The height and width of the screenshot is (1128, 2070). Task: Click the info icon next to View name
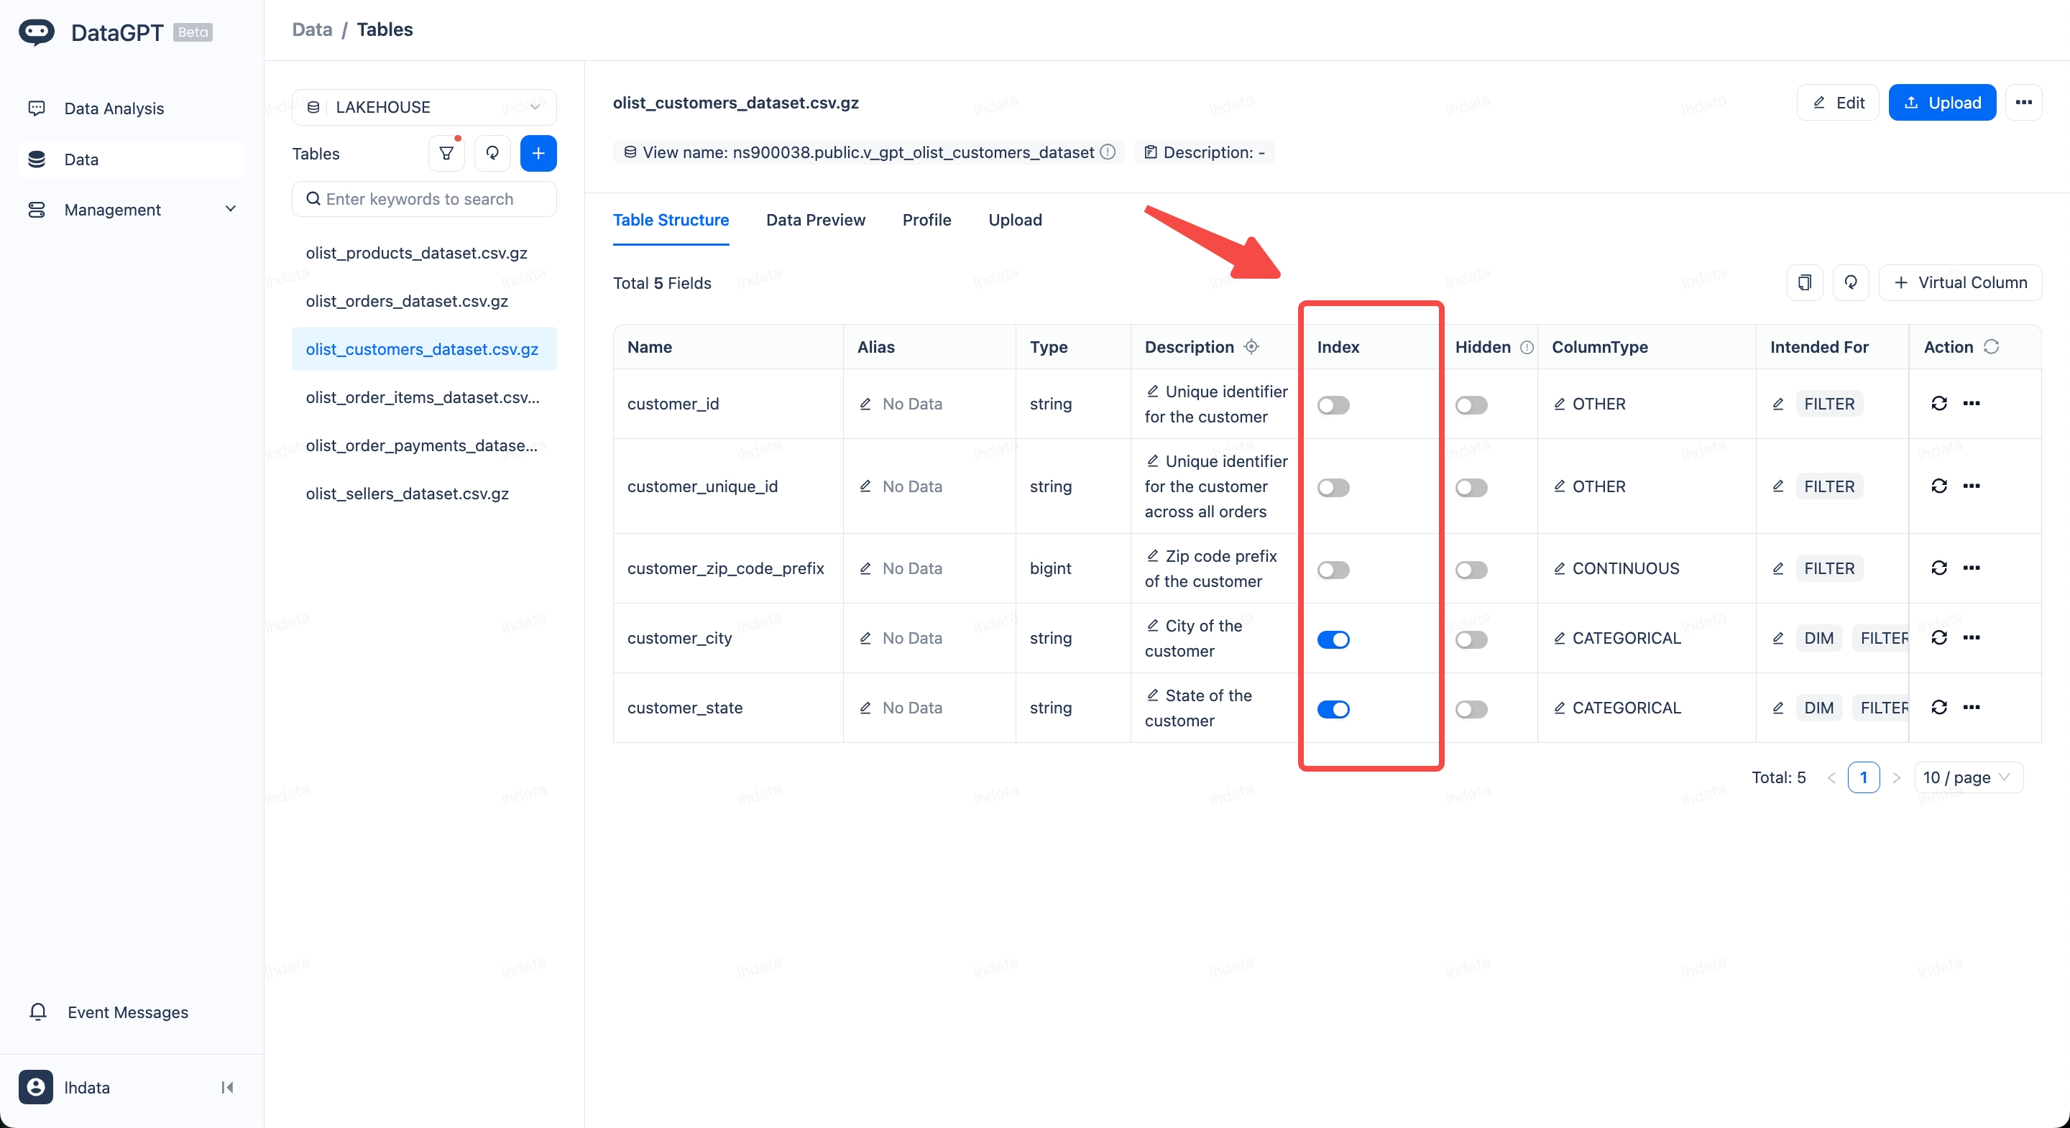[x=1108, y=152]
